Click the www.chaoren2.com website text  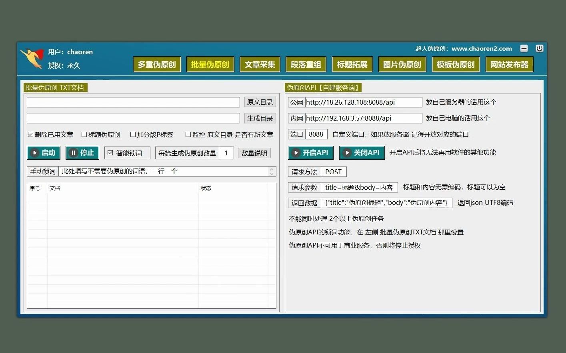pyautogui.click(x=482, y=48)
